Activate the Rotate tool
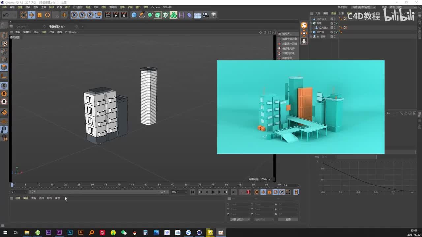Image resolution: width=422 pixels, height=237 pixels. click(x=47, y=15)
